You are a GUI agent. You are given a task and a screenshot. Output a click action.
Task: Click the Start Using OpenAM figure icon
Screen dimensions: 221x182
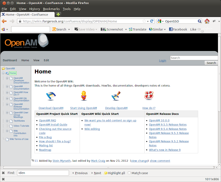point(84,95)
